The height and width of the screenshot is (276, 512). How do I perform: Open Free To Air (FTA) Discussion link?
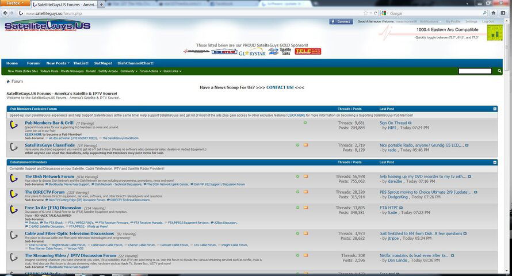[53, 208]
